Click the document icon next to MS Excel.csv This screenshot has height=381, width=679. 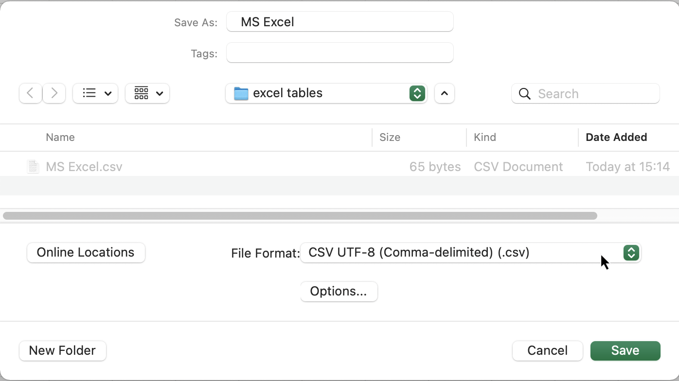click(x=32, y=166)
